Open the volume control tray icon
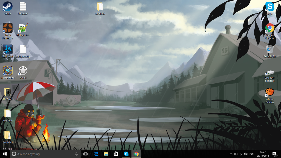 tap(246, 154)
